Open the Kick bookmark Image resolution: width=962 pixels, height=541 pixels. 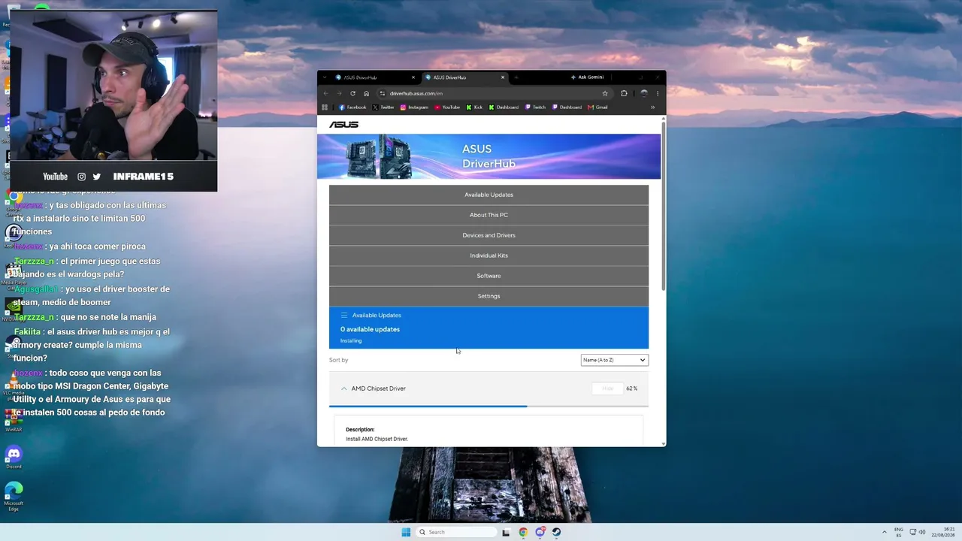pos(474,107)
